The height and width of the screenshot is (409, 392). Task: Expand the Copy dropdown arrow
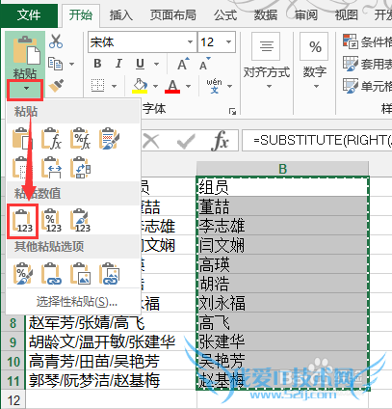click(71, 64)
